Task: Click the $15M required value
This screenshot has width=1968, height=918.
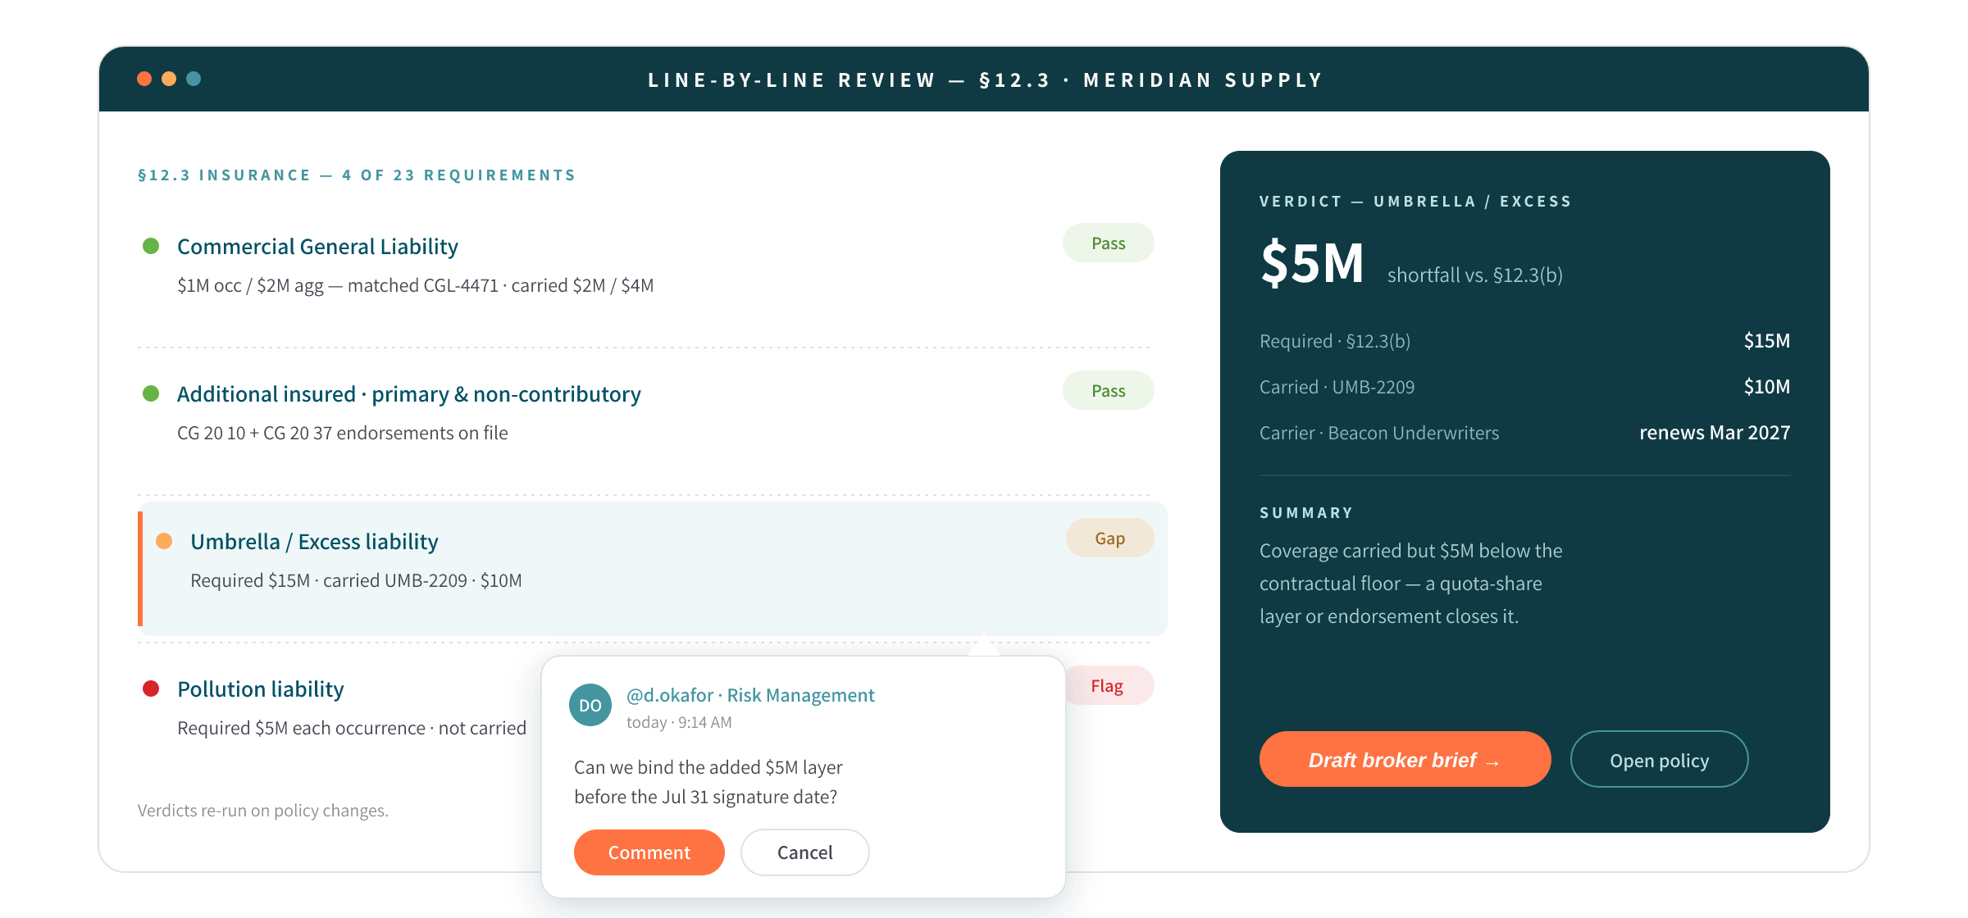Action: pos(1767,341)
